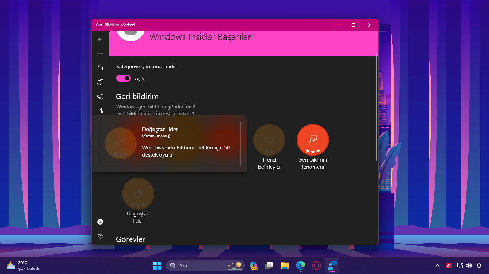Click the content area vertical scrollbar
This screenshot has width=489, height=274.
click(x=377, y=107)
